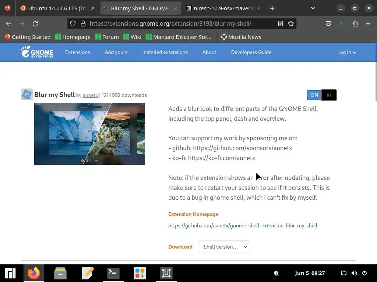Open the screenshot tool taskbar icon

166,273
